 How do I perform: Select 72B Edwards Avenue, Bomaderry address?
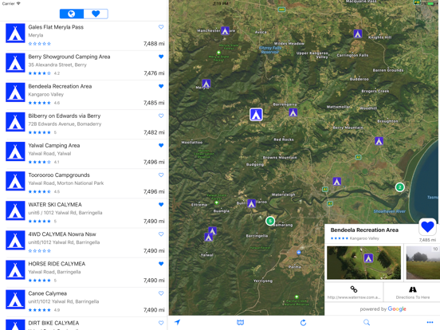click(65, 124)
